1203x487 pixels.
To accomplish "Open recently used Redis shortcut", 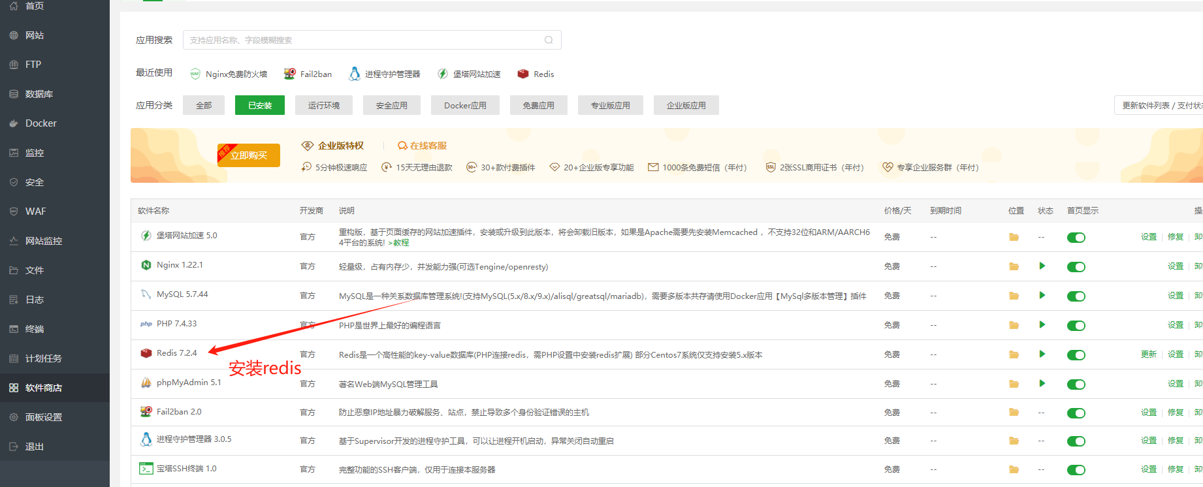I will tap(536, 74).
